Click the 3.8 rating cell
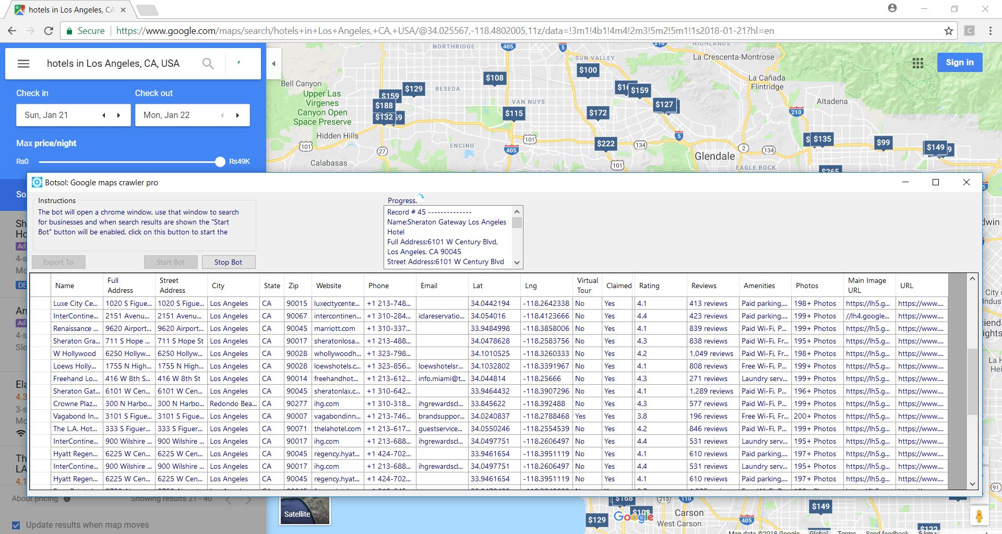 pos(661,416)
